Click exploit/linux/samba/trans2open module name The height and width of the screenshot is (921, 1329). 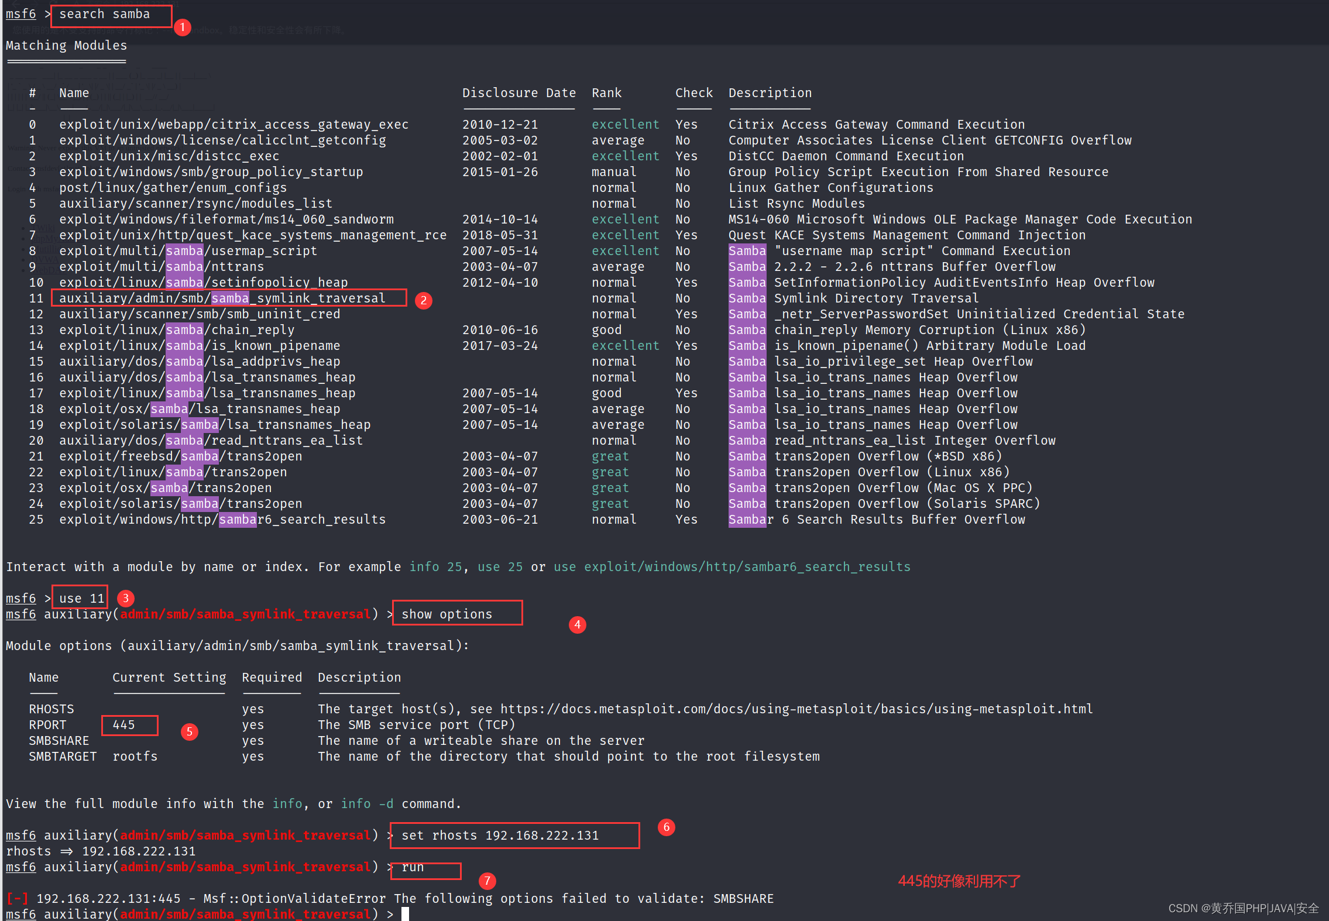[x=173, y=472]
